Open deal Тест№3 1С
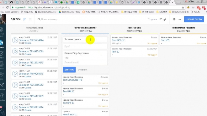This screenshot has width=207, height=116. tap(69, 103)
